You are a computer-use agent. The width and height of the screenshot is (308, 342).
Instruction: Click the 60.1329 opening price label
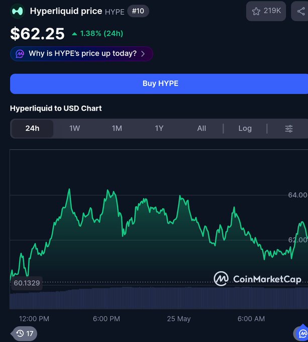[x=27, y=283]
